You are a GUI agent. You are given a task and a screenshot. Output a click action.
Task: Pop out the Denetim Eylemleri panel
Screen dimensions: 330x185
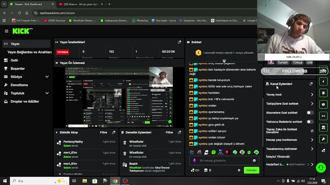click(x=179, y=132)
